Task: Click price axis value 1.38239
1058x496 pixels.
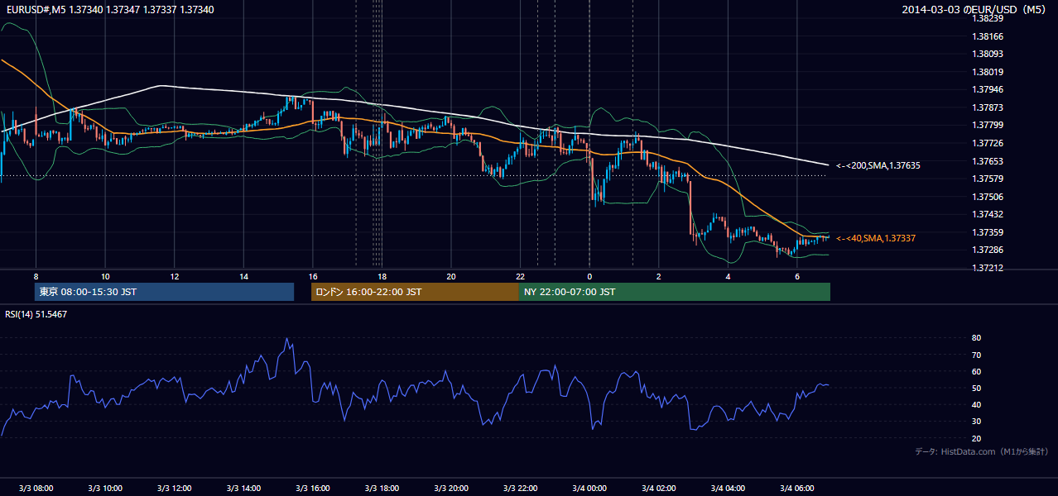Action: pos(988,18)
